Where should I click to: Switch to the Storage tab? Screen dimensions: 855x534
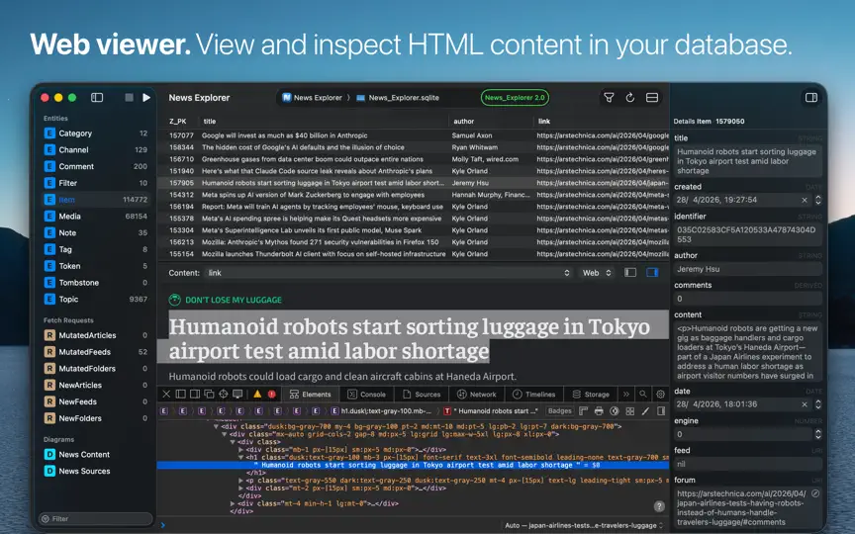click(x=591, y=394)
